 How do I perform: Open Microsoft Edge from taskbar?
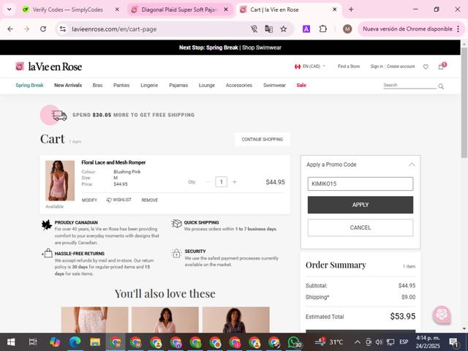click(75, 341)
